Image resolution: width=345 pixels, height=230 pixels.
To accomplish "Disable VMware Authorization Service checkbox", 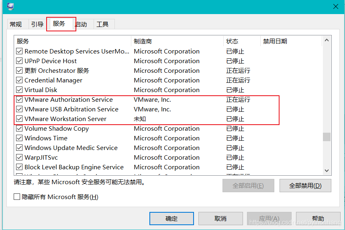I will (19, 100).
